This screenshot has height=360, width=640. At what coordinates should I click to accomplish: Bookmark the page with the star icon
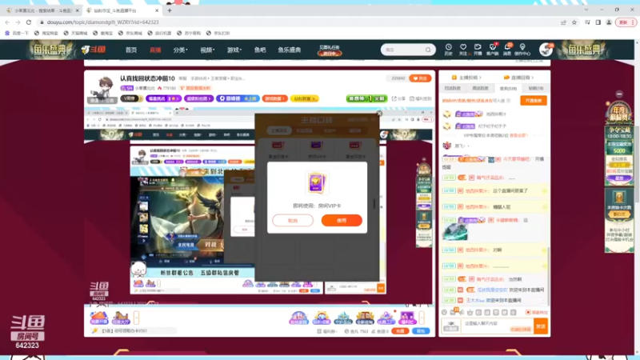(x=574, y=22)
